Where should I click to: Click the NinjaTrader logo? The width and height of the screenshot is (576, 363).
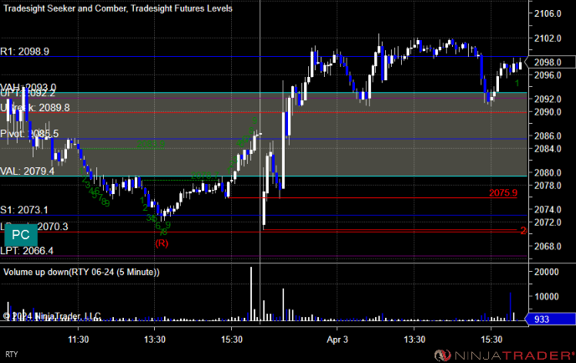click(504, 355)
